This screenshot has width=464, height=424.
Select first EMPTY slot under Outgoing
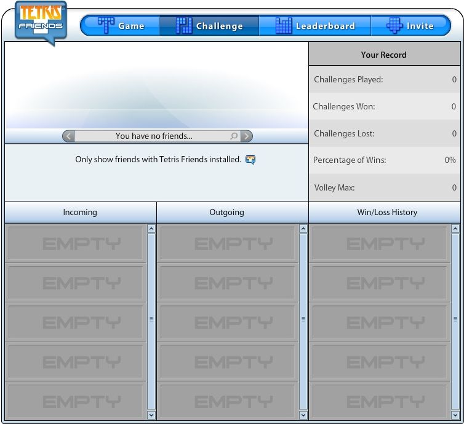(x=228, y=243)
